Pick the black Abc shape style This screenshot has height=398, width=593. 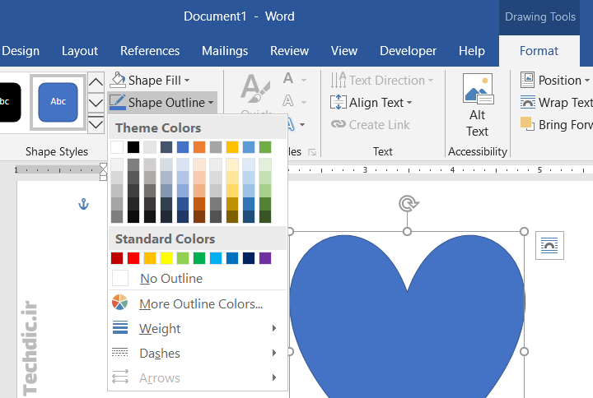coord(9,102)
